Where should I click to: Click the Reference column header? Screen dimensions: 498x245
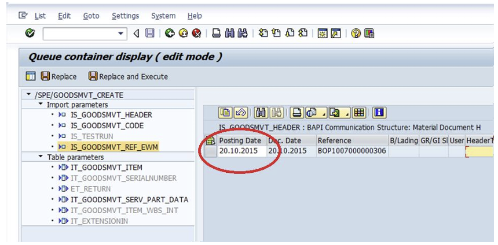point(353,140)
